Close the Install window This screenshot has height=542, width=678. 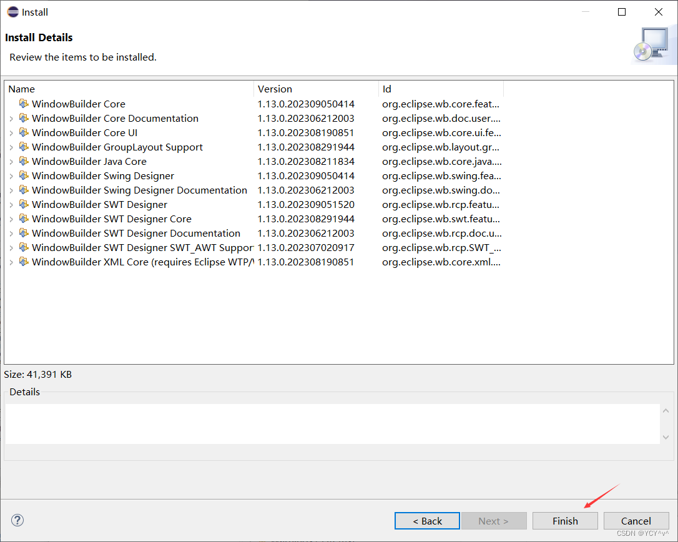coord(659,12)
